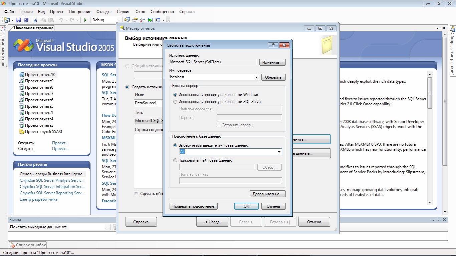Screen dimensions: 456x256
Task: Click the < Назад wizard button
Action: (212, 222)
